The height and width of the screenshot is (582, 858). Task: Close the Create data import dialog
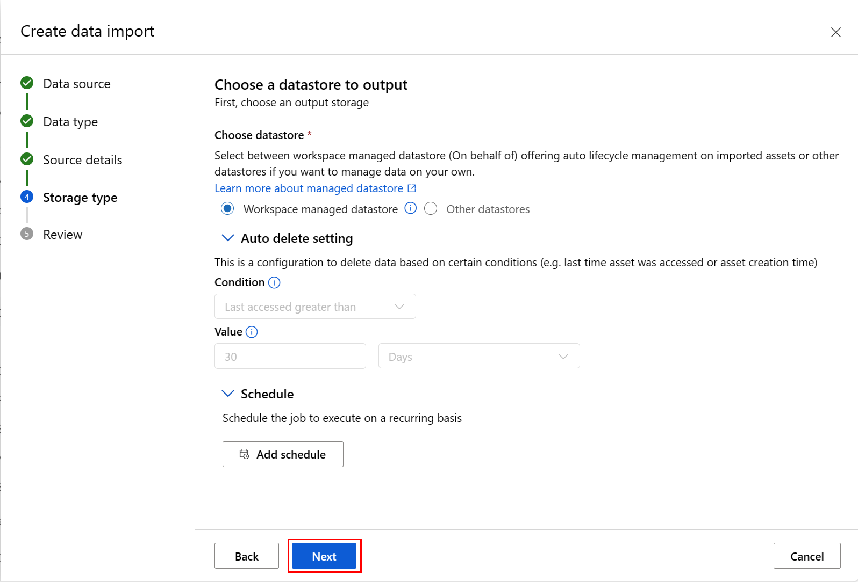tap(835, 32)
